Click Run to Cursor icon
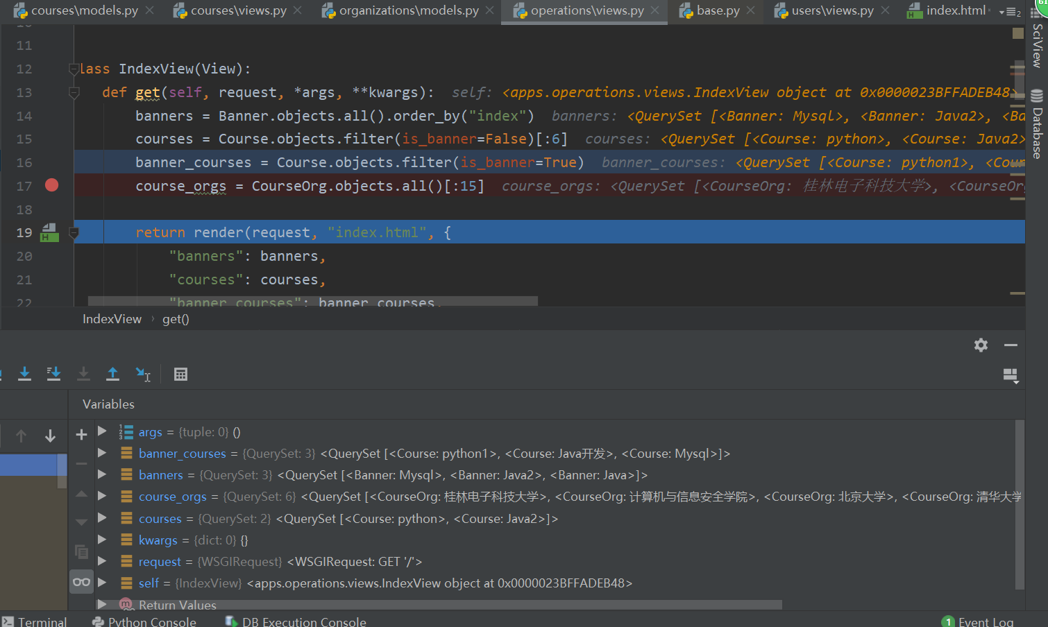The image size is (1048, 627). [143, 374]
